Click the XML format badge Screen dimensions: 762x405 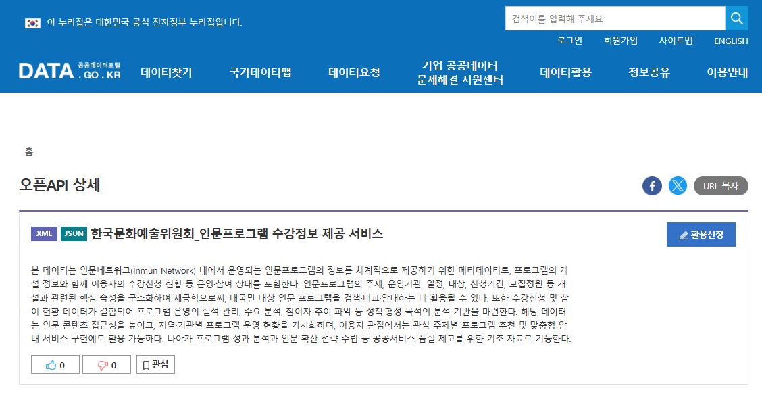coord(44,234)
